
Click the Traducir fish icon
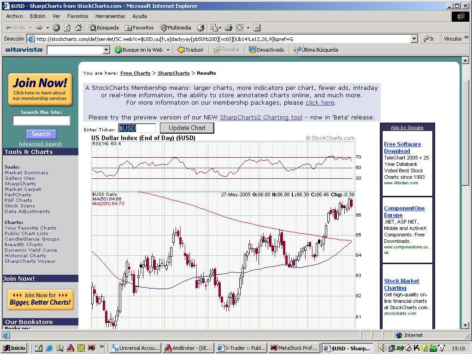(181, 50)
